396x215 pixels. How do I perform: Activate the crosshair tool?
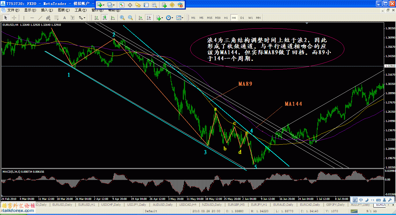[14, 18]
